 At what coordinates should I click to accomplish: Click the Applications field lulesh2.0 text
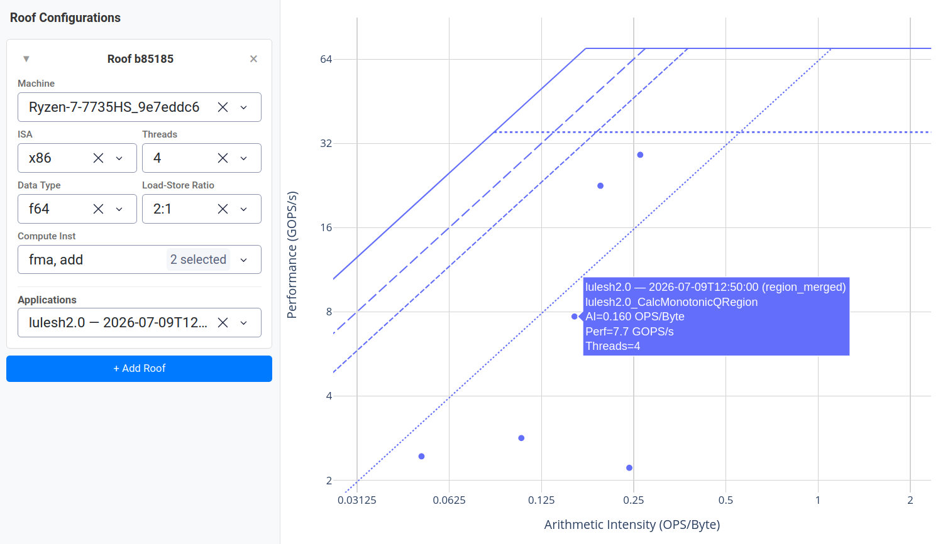[118, 323]
